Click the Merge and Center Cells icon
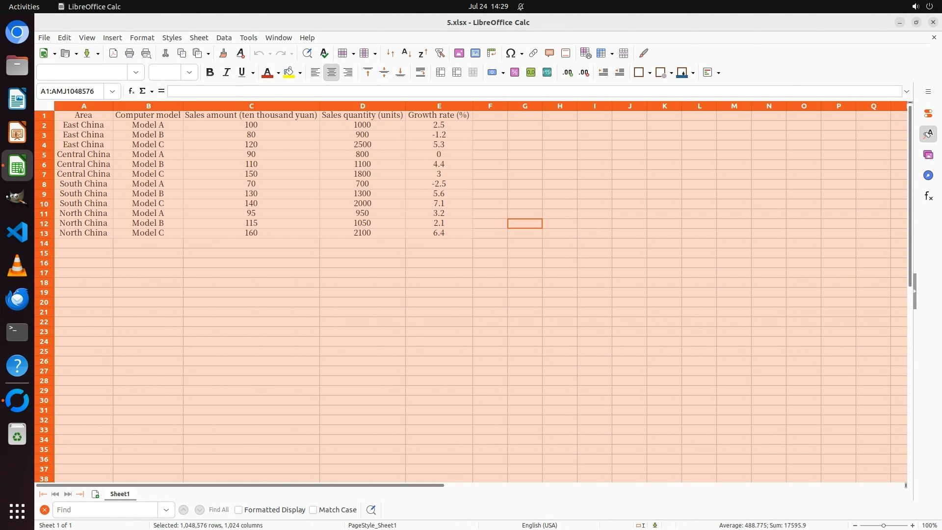Viewport: 942px width, 530px height. pyautogui.click(x=441, y=73)
